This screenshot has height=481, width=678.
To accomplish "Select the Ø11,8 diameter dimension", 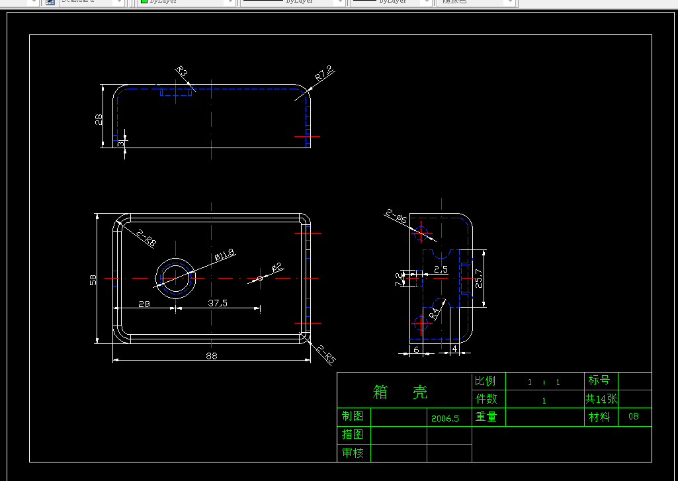I will 225,255.
